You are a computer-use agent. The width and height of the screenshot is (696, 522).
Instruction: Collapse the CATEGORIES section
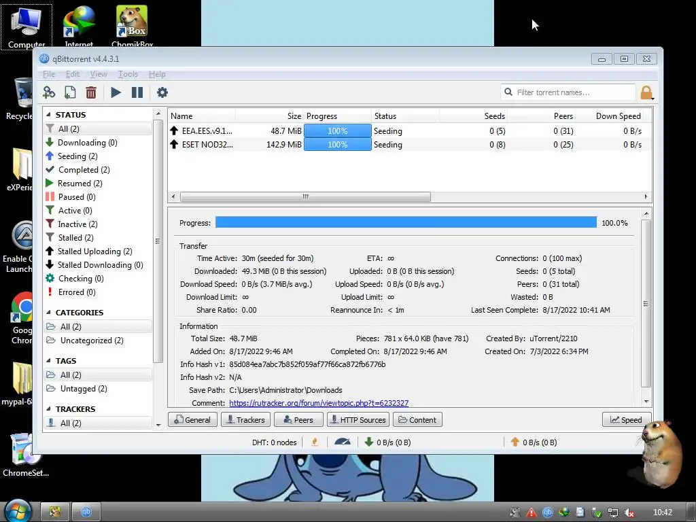48,313
